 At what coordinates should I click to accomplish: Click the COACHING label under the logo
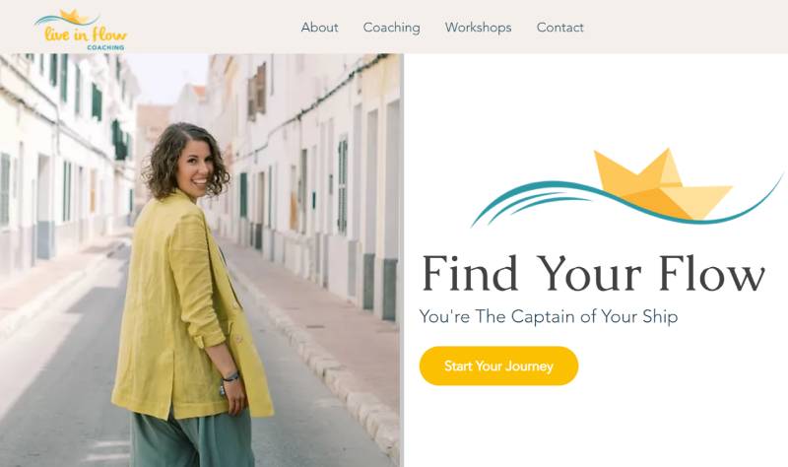105,47
